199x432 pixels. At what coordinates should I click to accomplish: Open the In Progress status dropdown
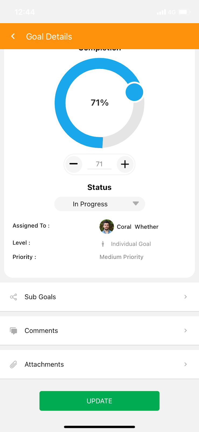pos(99,204)
